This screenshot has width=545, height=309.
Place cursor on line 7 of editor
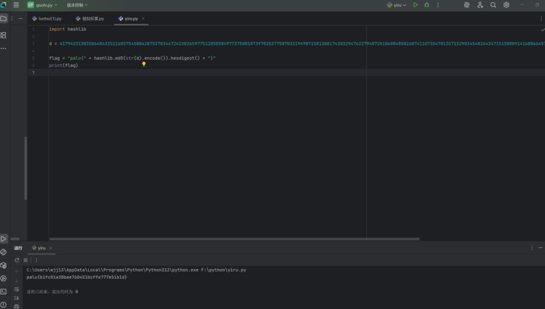(295, 72)
